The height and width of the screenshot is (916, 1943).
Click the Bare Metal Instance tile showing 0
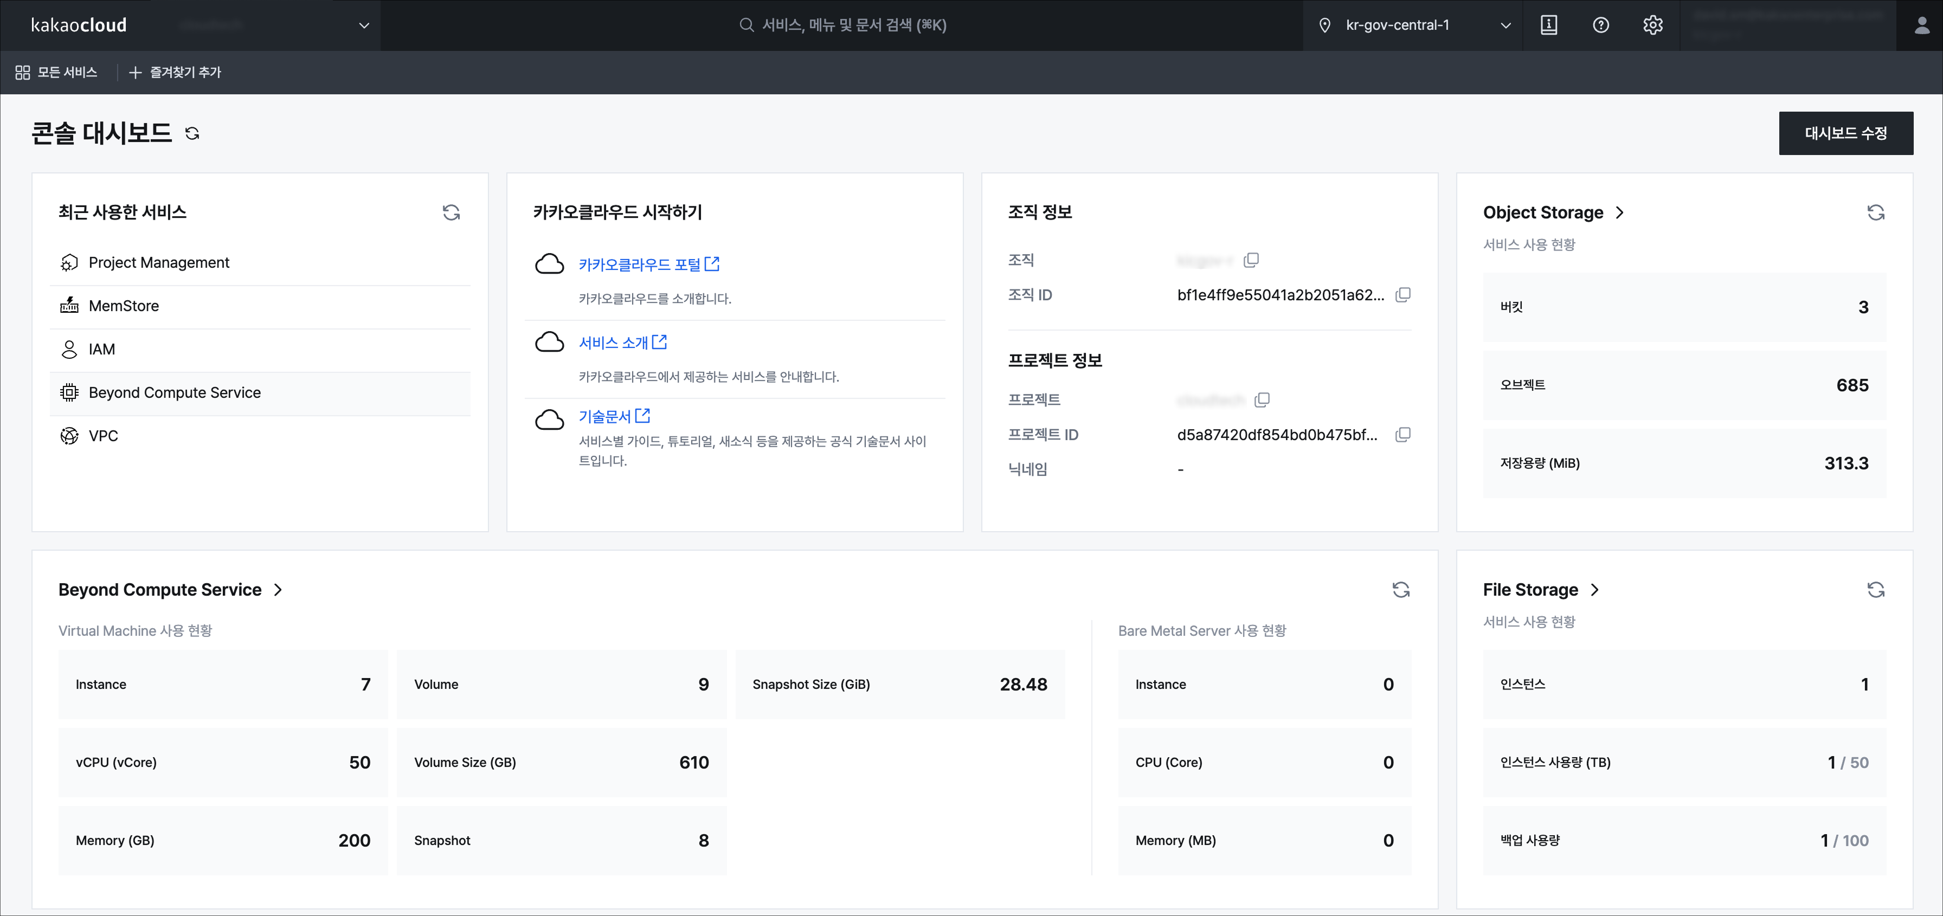click(x=1265, y=685)
